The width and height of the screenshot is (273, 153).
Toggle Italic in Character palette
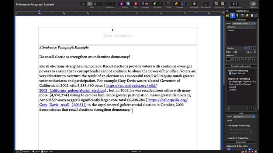[x=254, y=48]
